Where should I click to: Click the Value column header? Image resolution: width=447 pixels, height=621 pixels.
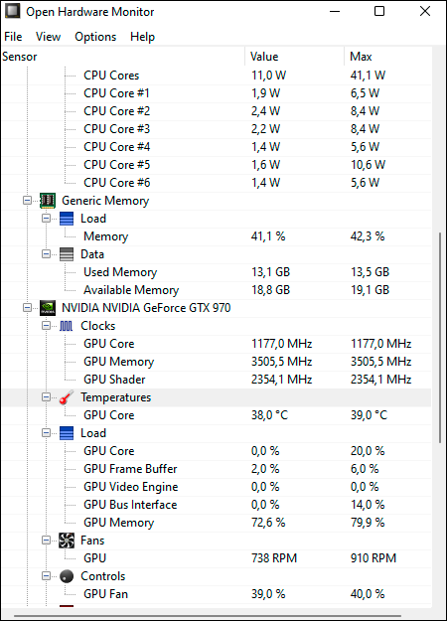pos(295,57)
